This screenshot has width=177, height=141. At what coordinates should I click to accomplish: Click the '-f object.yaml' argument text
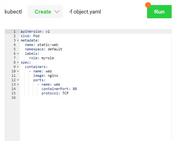point(85,12)
